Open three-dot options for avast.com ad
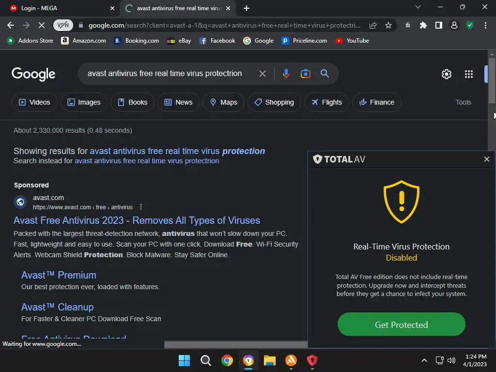 141,207
